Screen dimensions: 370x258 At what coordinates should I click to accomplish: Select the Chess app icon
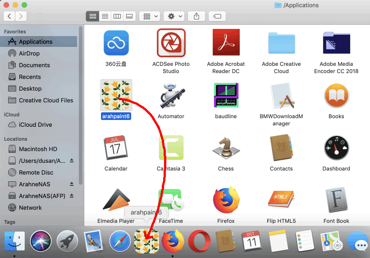pyautogui.click(x=226, y=147)
